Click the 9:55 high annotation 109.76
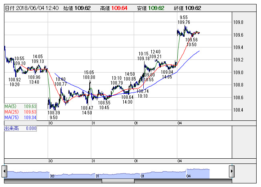 (x=184, y=20)
